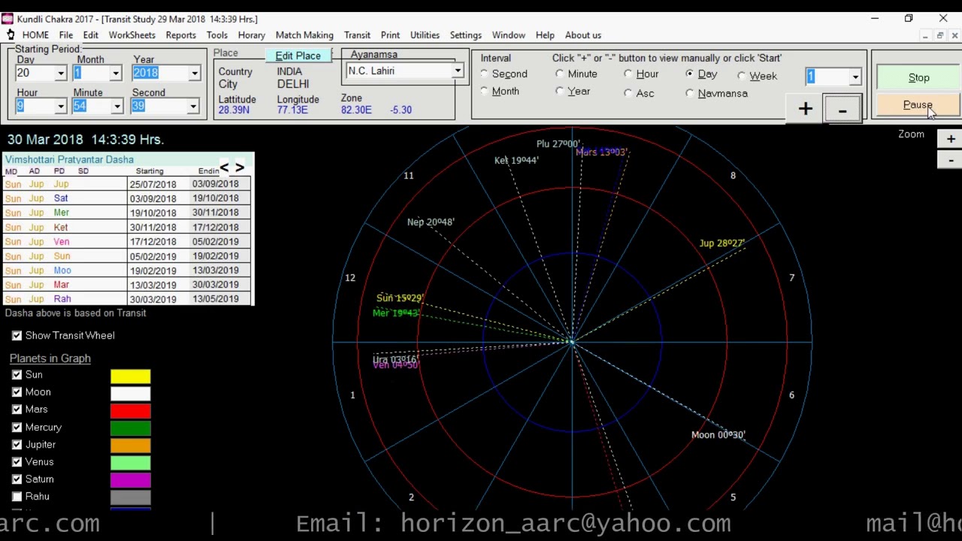The height and width of the screenshot is (541, 962).
Task: Click the Stop button
Action: pos(918,77)
